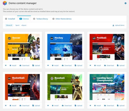Install the Soccer demo
The width and height of the screenshot is (129, 111).
pos(13,65)
